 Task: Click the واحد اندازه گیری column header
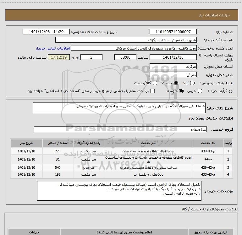pos(88,143)
